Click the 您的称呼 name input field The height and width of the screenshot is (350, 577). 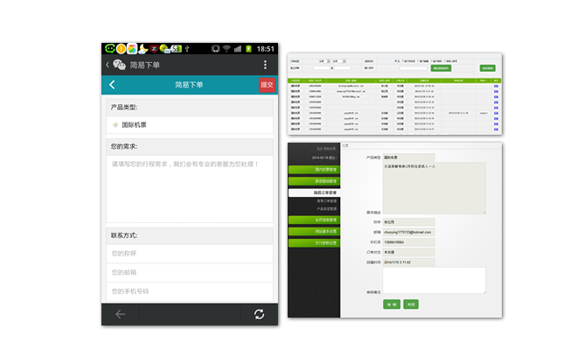(x=190, y=254)
